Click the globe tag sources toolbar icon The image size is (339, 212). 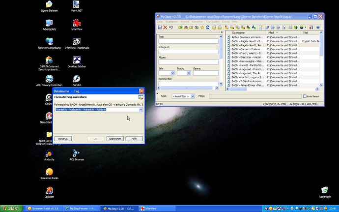[x=302, y=27]
